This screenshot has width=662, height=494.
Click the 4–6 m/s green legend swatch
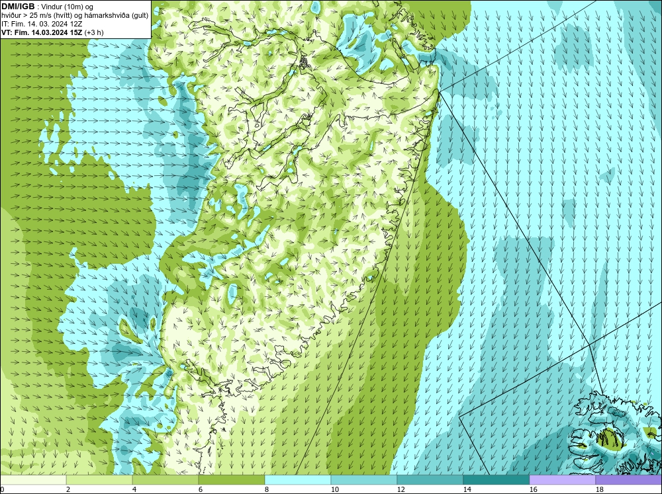(x=165, y=480)
